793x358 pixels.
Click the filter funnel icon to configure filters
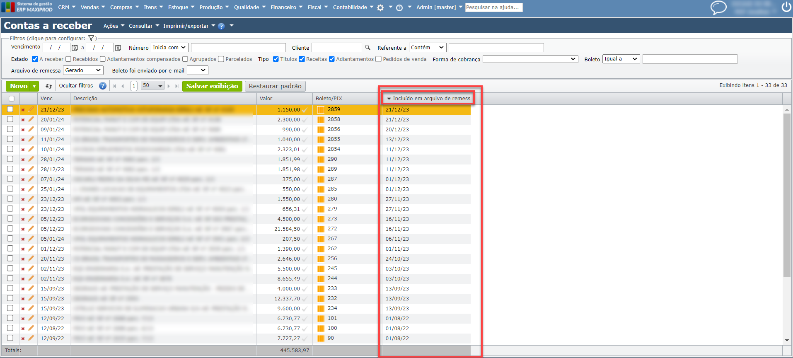pos(91,38)
